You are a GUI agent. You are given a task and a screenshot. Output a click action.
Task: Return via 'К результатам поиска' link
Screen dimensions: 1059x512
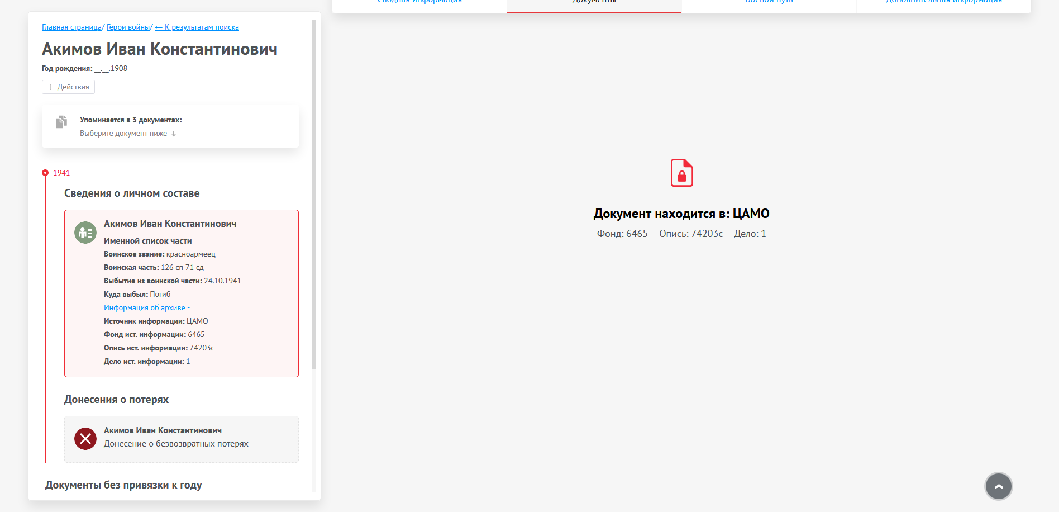197,27
